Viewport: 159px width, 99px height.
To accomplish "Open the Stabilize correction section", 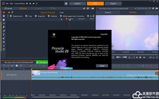I will click(x=52, y=16).
